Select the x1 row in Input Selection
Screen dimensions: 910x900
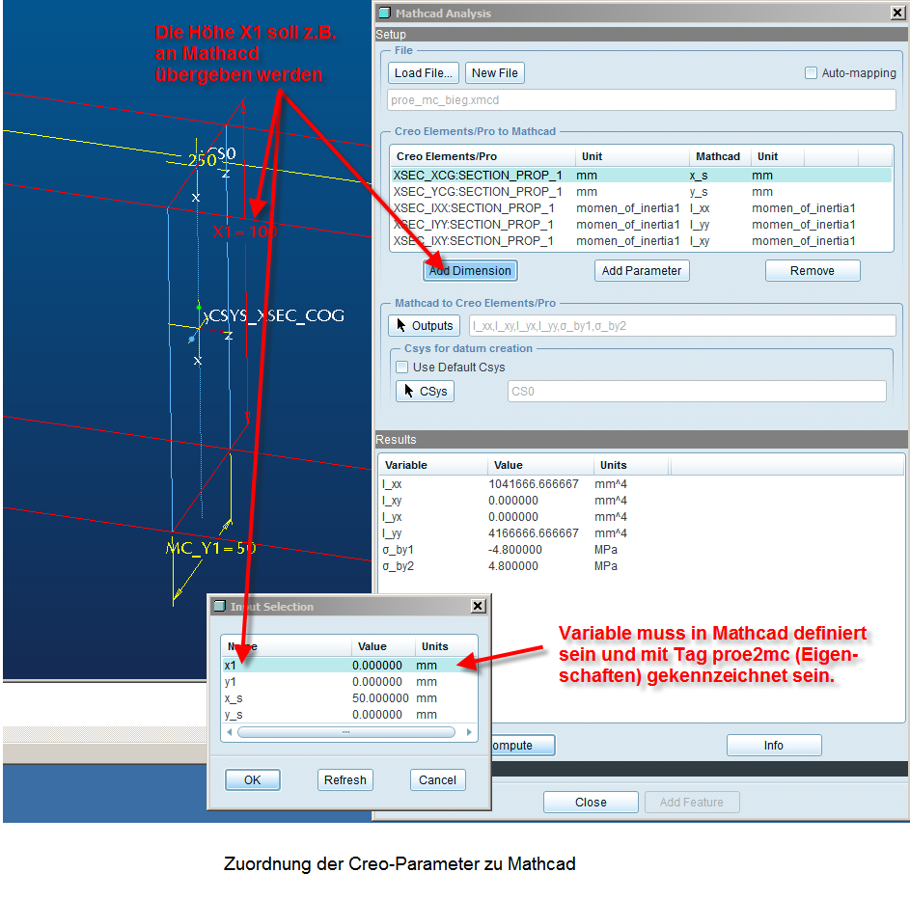click(349, 665)
